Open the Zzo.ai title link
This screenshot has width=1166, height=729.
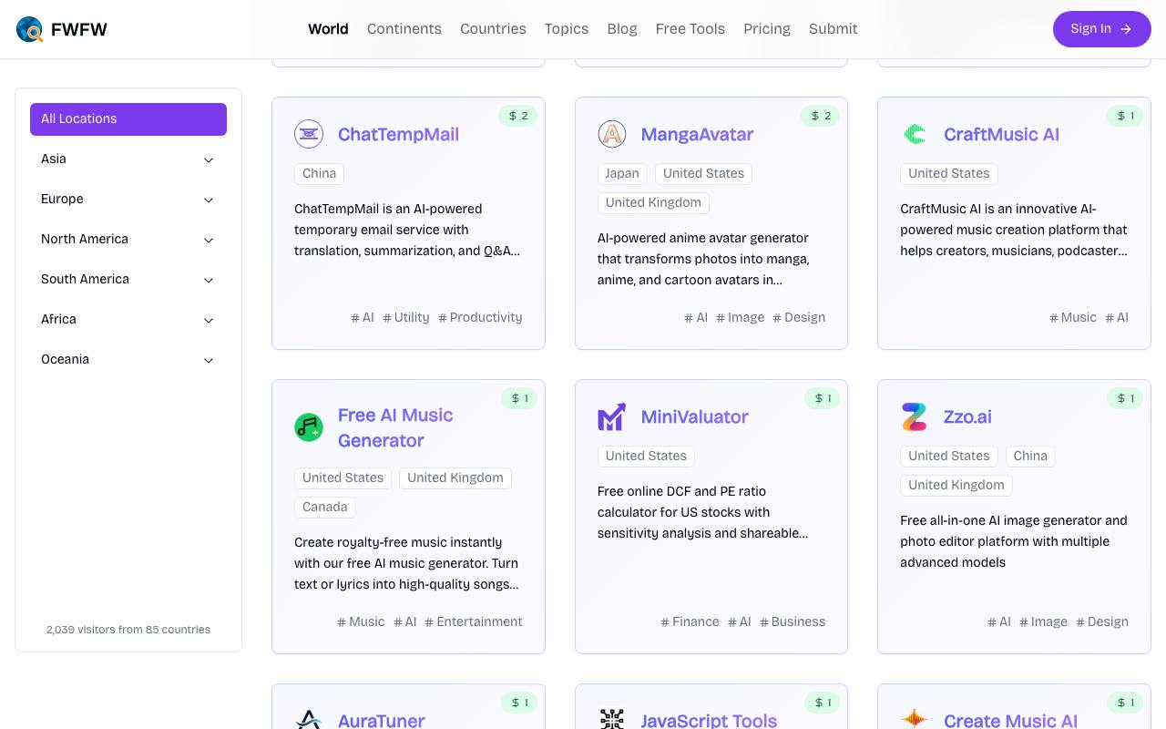pyautogui.click(x=967, y=416)
